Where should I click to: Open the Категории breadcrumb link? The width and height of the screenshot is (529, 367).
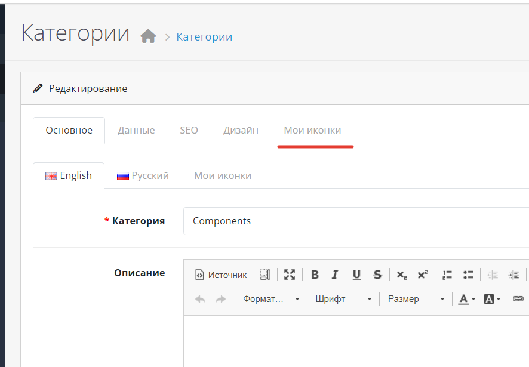[x=204, y=36]
